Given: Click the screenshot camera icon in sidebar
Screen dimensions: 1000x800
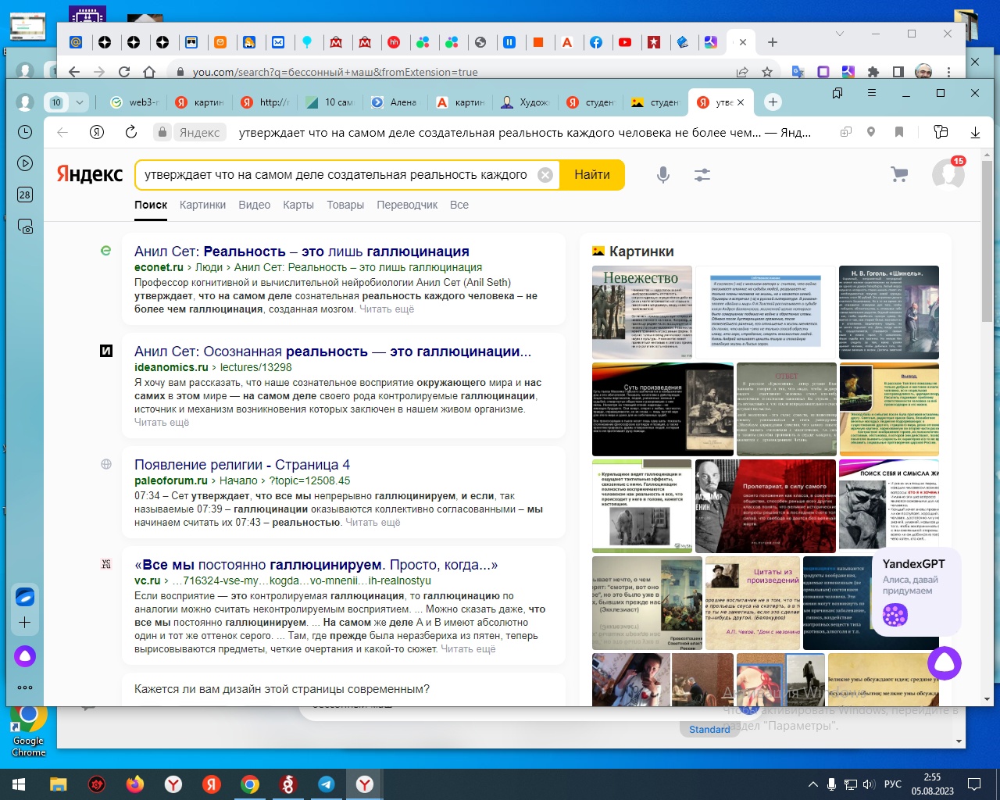Looking at the screenshot, I should 25,227.
